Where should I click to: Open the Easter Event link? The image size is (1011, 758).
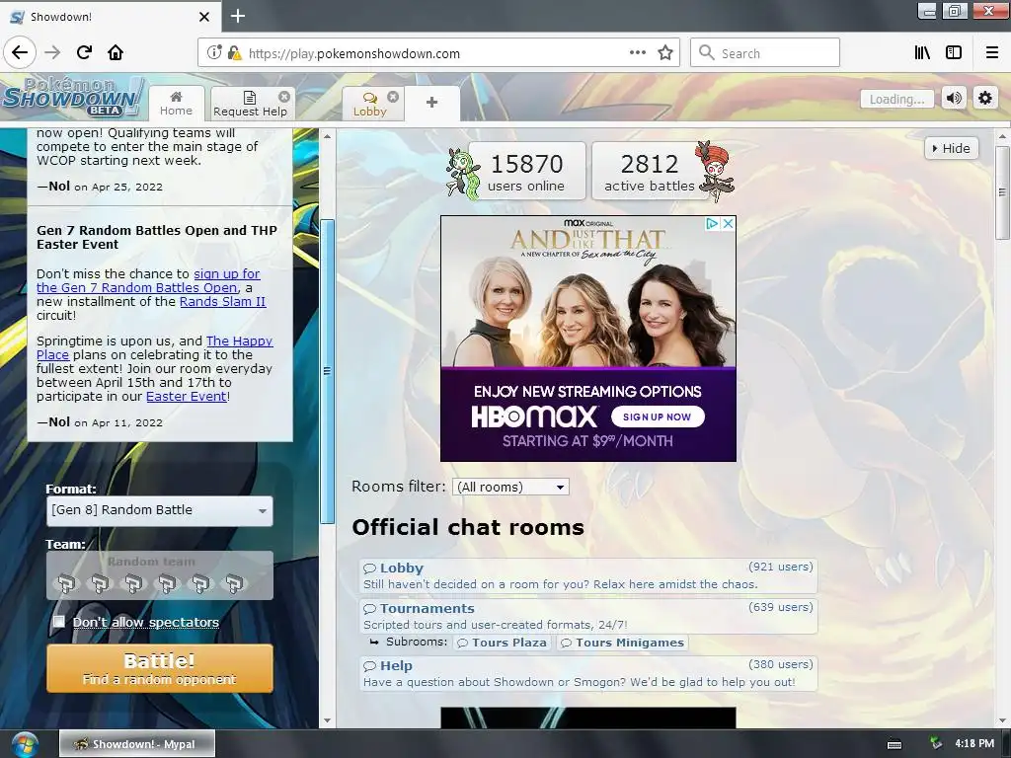pos(187,396)
